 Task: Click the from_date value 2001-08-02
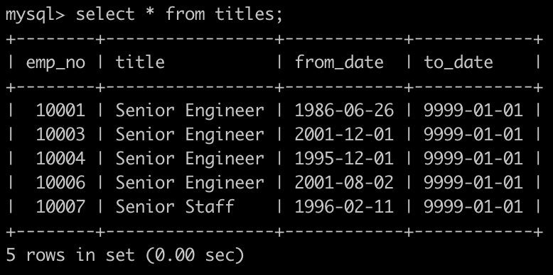(x=344, y=182)
